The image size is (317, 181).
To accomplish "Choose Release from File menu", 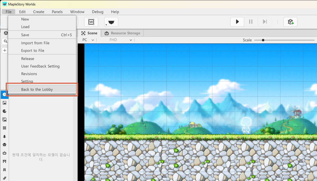I will tap(42, 59).
